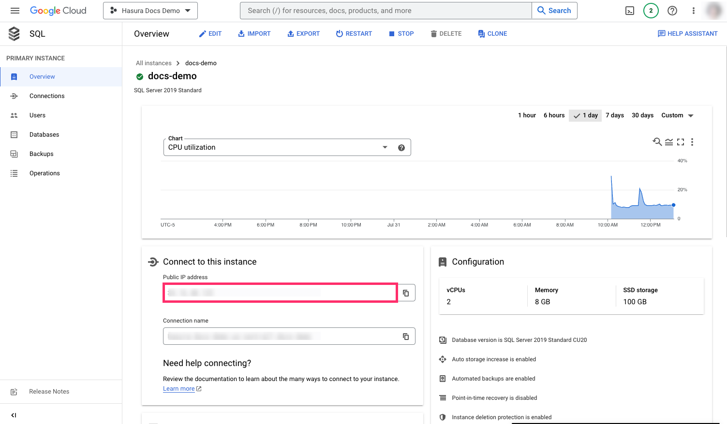The width and height of the screenshot is (727, 424).
Task: Click the instance deletion protection shield icon
Action: pyautogui.click(x=443, y=417)
